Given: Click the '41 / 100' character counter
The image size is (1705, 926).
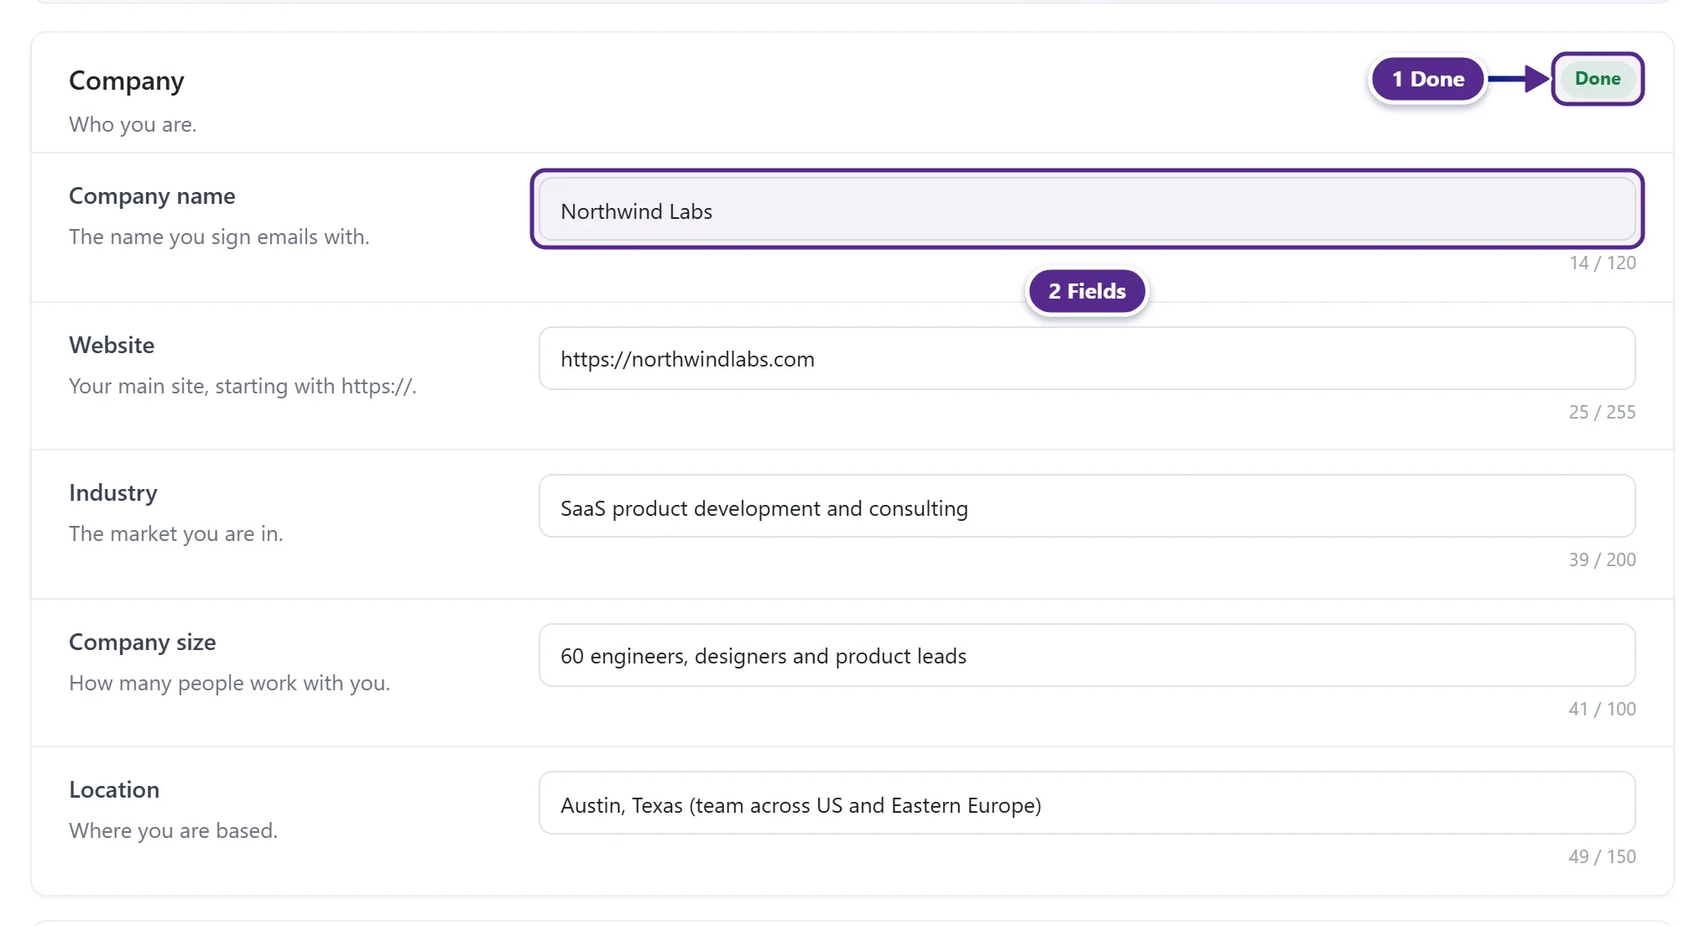Looking at the screenshot, I should (1602, 710).
